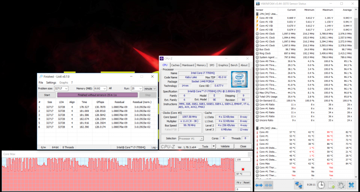Click the 8 Threads status bar entry in LinX
Image resolution: width=360 pixels, height=192 pixels.
coord(68,147)
